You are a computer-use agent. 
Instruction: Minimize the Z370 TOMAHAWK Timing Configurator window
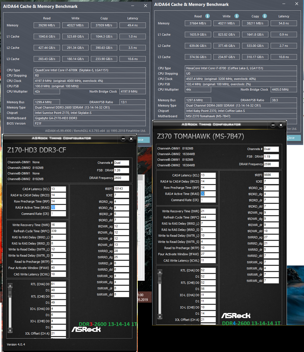pos(273,125)
